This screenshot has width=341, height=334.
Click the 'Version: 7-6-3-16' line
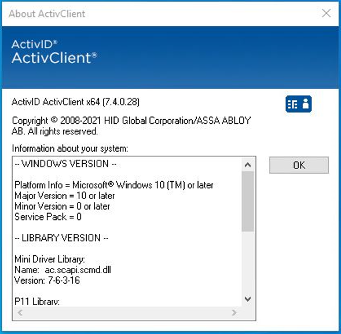(47, 280)
